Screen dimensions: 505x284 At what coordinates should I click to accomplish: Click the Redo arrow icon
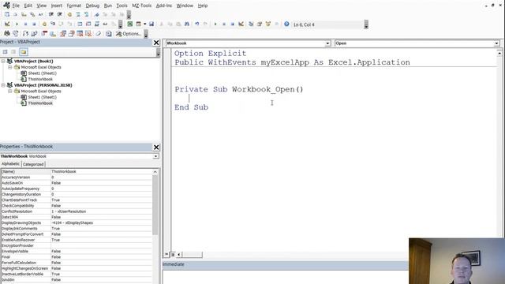[205, 24]
